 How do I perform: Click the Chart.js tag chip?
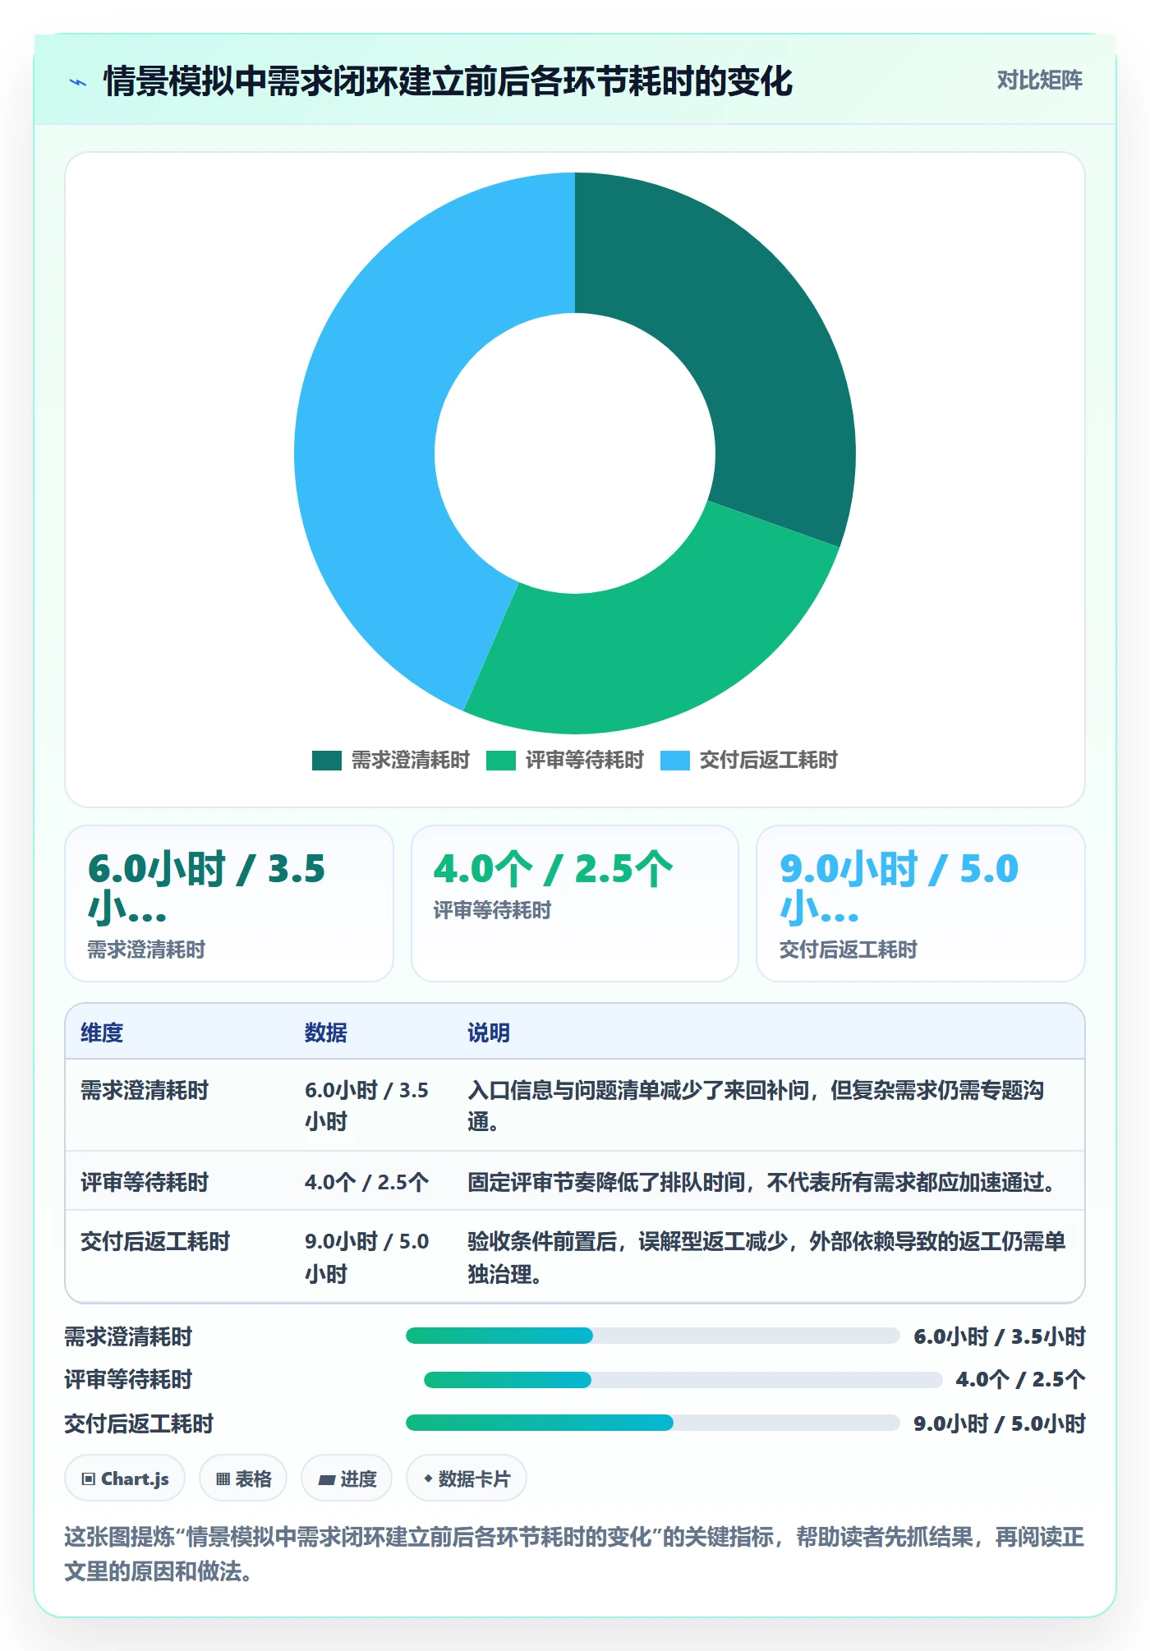click(x=125, y=1479)
